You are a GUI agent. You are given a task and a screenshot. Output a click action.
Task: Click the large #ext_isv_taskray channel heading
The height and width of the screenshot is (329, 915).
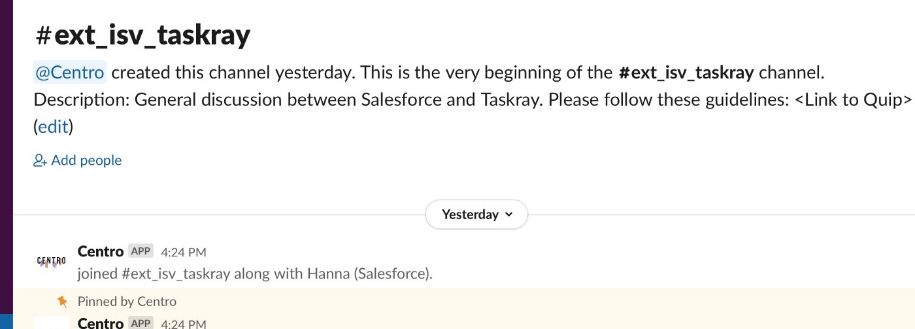pos(143,35)
